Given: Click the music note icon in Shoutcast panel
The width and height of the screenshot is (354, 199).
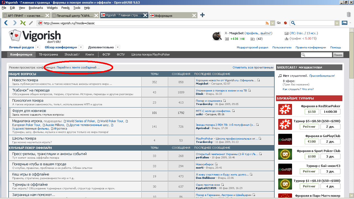Looking at the screenshot, I should tap(280, 76).
